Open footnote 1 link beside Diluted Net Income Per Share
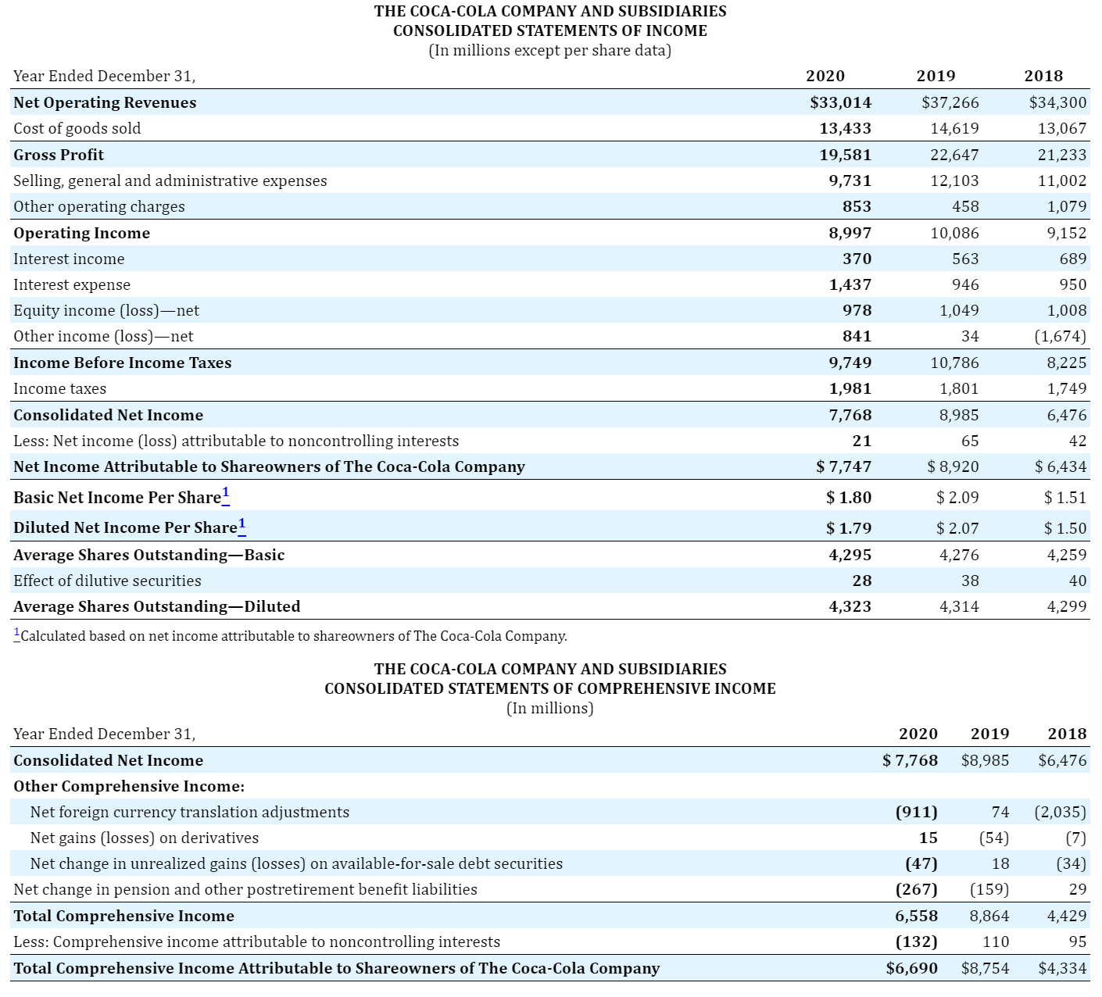 pyautogui.click(x=242, y=525)
